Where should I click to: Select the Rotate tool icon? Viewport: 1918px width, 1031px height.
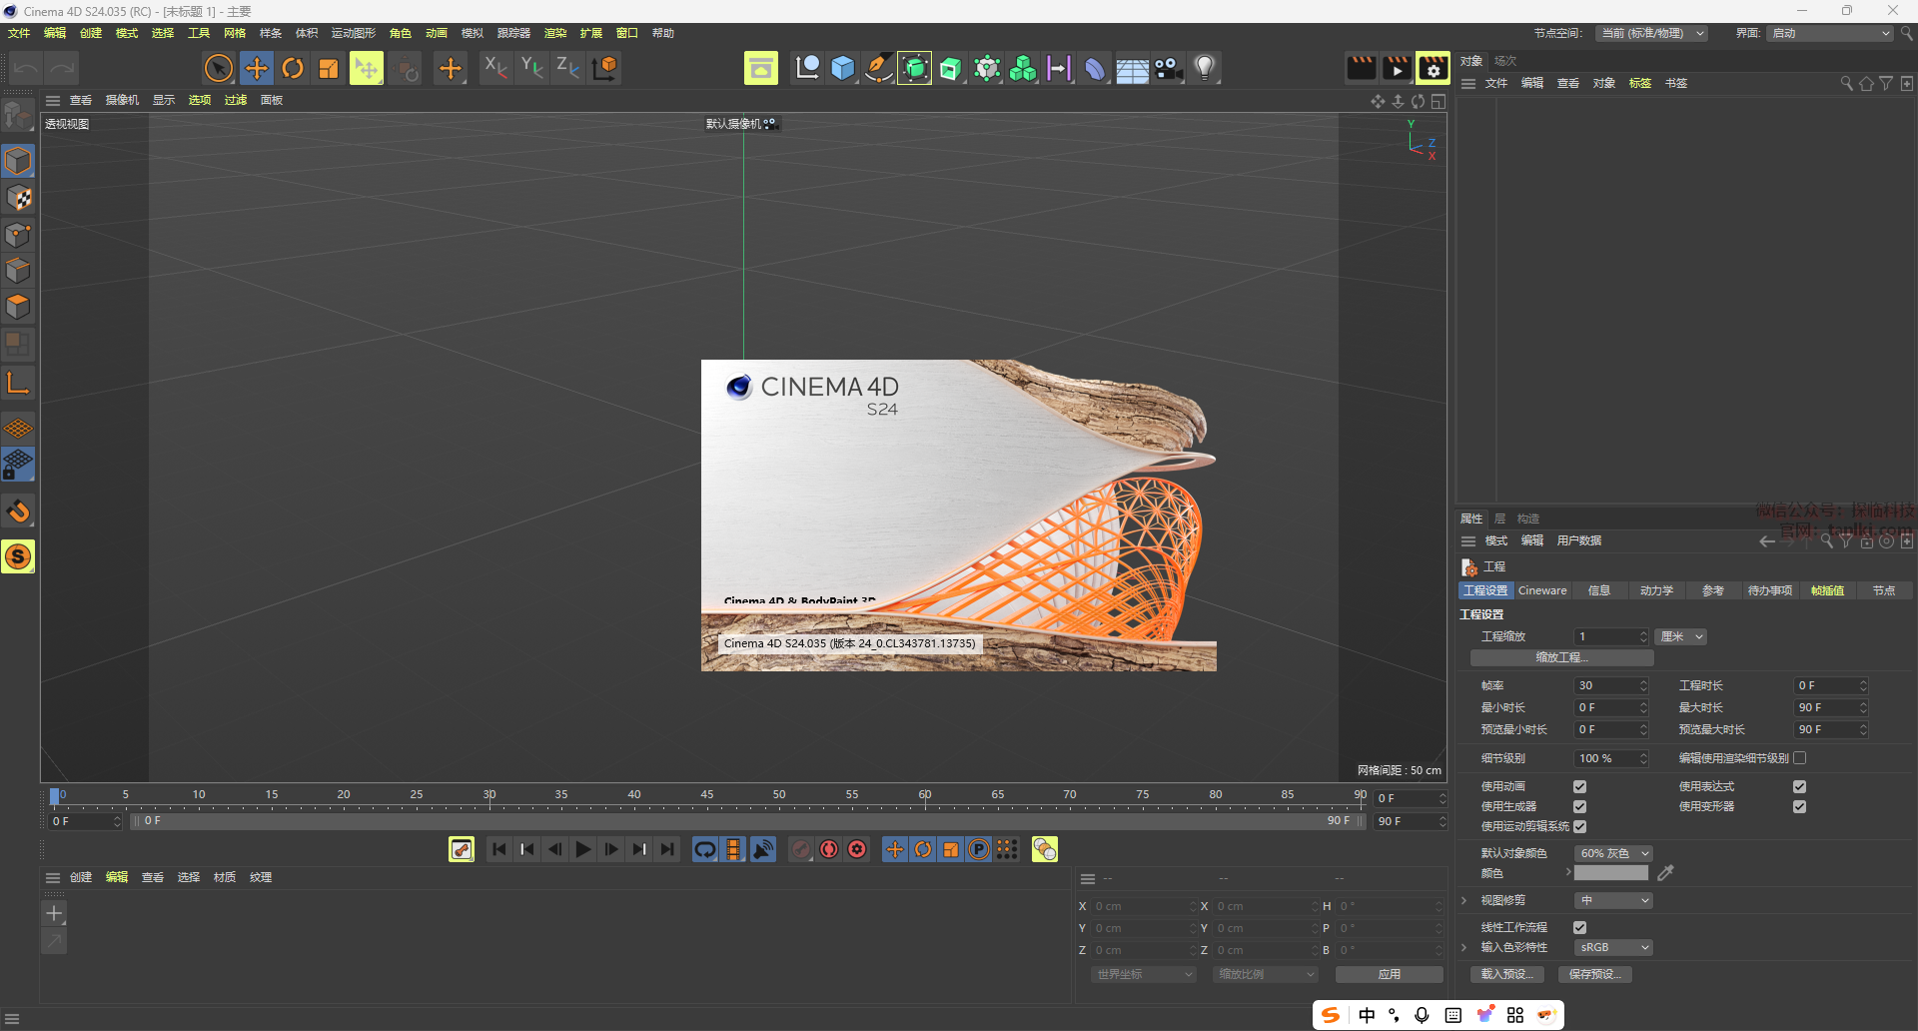click(x=293, y=68)
